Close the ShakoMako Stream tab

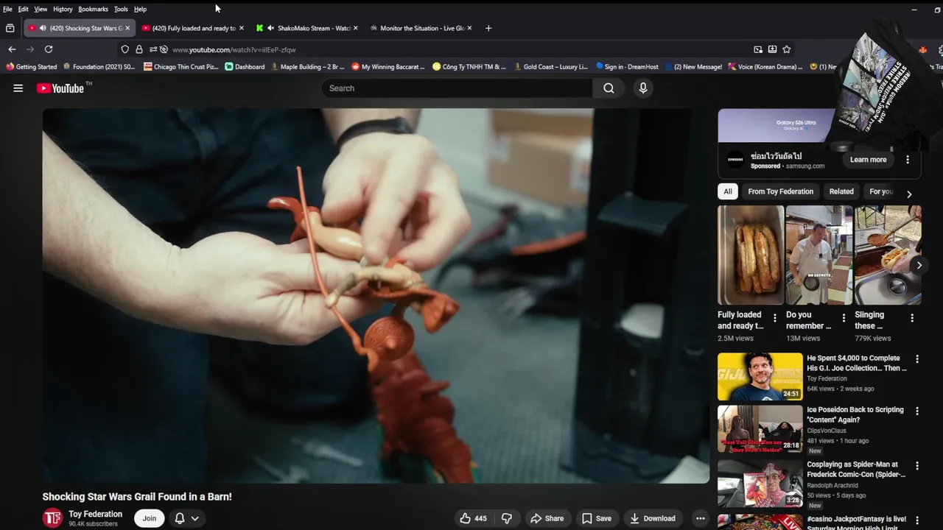coord(355,28)
